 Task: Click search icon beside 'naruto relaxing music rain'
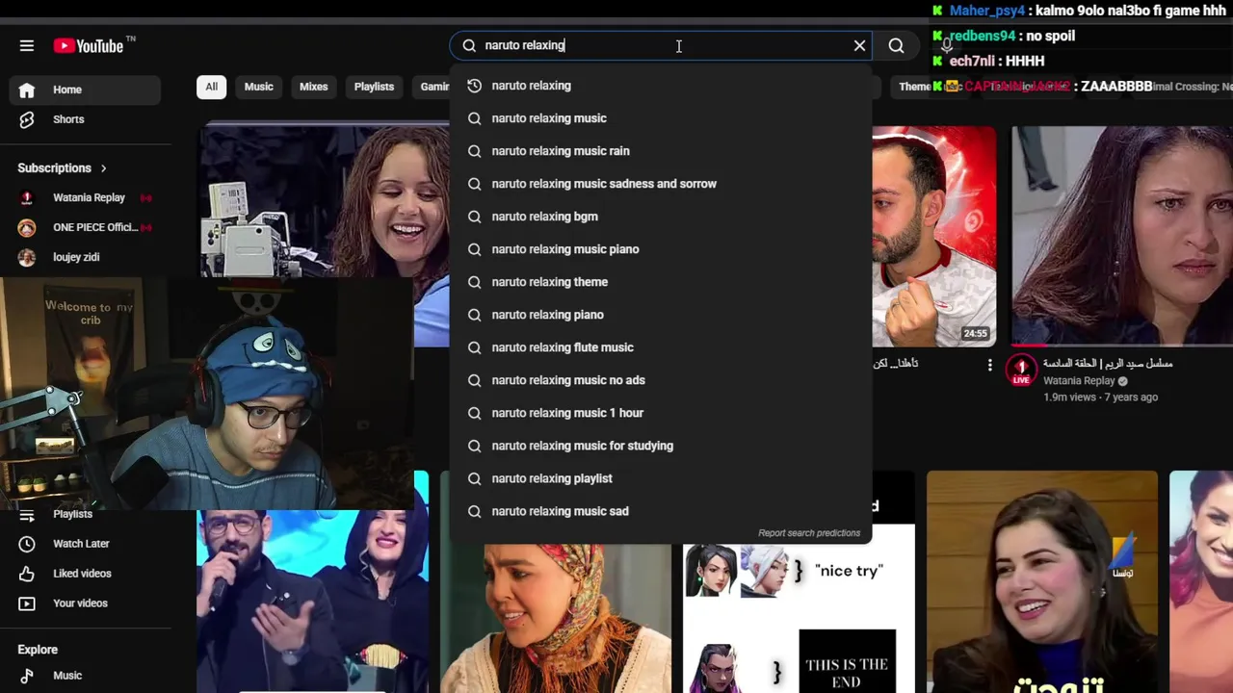pos(474,151)
